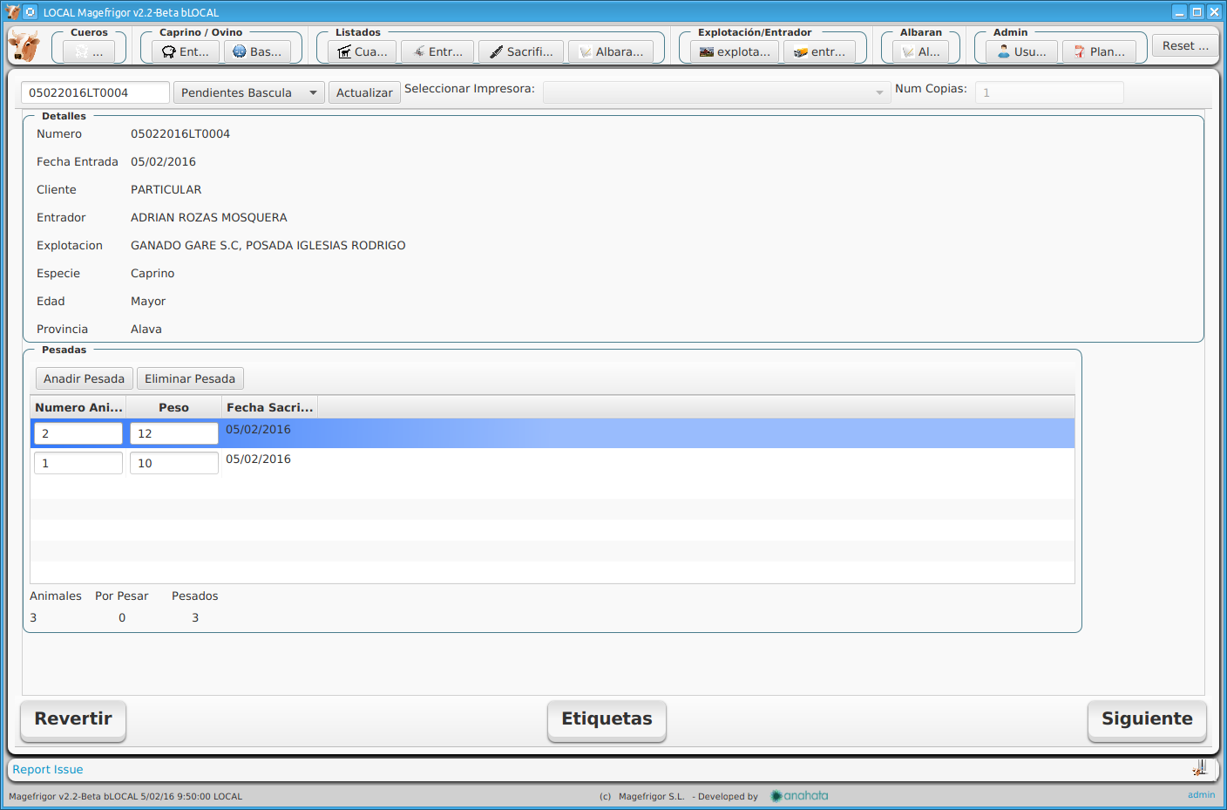
Task: Click the Actualizar button
Action: click(364, 92)
